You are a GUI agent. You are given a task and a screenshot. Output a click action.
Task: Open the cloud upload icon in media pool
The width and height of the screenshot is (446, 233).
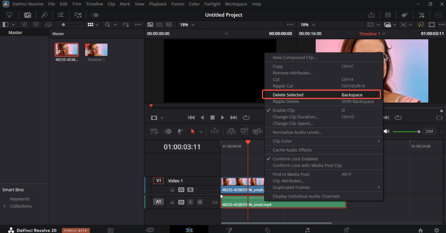[48, 25]
